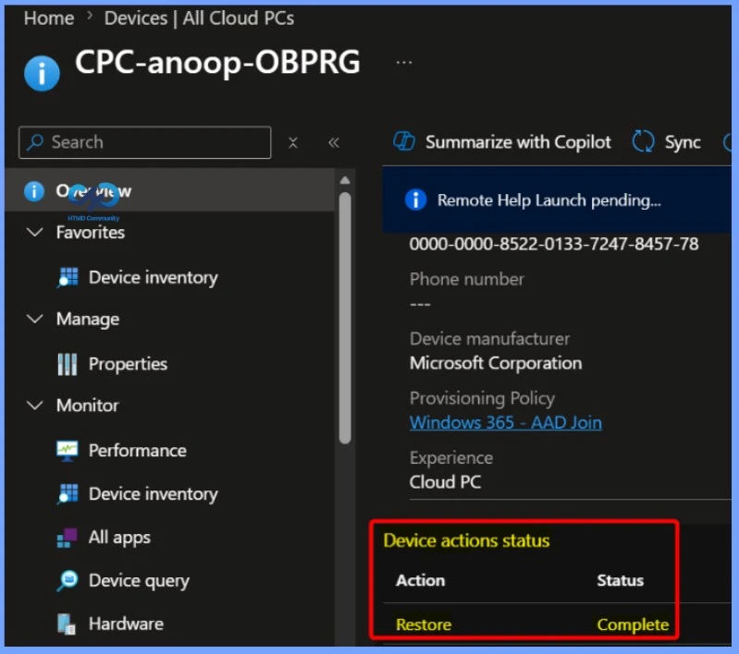Click the serial number 0000-0000-8522-0133-7247-8457-78
739x654 pixels.
pyautogui.click(x=554, y=244)
